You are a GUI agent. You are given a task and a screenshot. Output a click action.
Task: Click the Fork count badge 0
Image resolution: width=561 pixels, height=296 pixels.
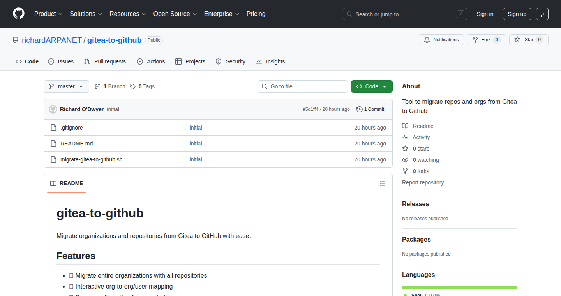(x=497, y=40)
